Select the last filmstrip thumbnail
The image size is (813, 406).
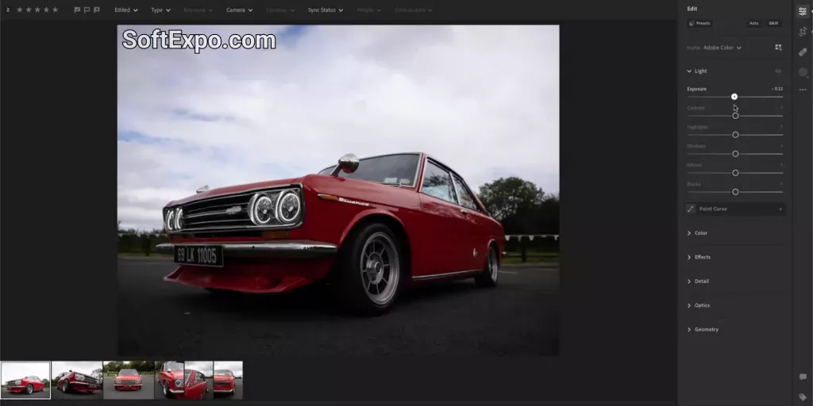228,380
